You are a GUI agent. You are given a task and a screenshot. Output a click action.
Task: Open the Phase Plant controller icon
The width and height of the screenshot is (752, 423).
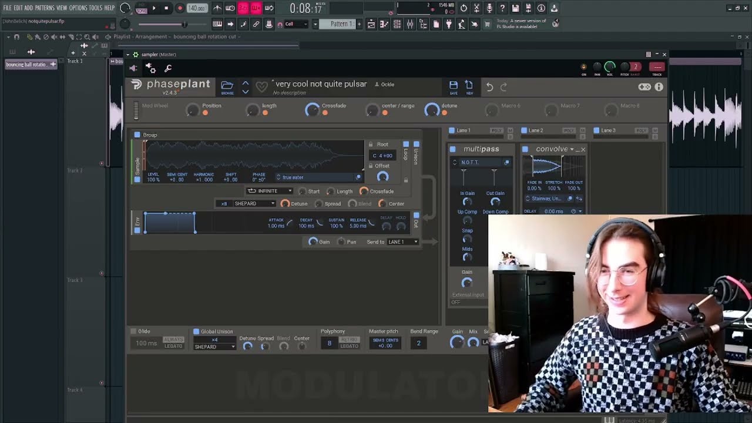point(644,87)
